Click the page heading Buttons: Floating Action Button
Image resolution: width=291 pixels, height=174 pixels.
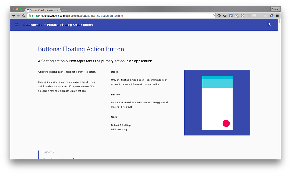coord(81,49)
